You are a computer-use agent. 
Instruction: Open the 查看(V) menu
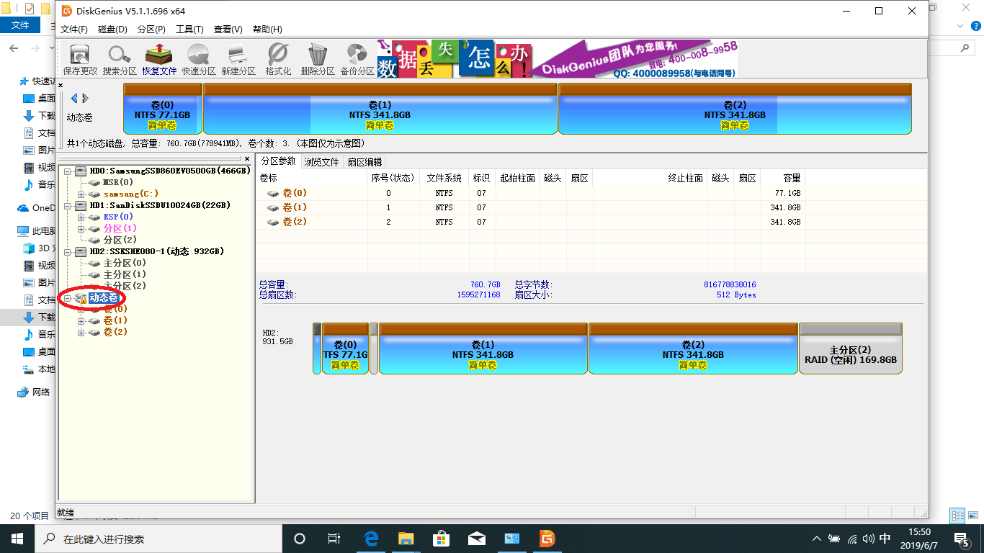(228, 30)
